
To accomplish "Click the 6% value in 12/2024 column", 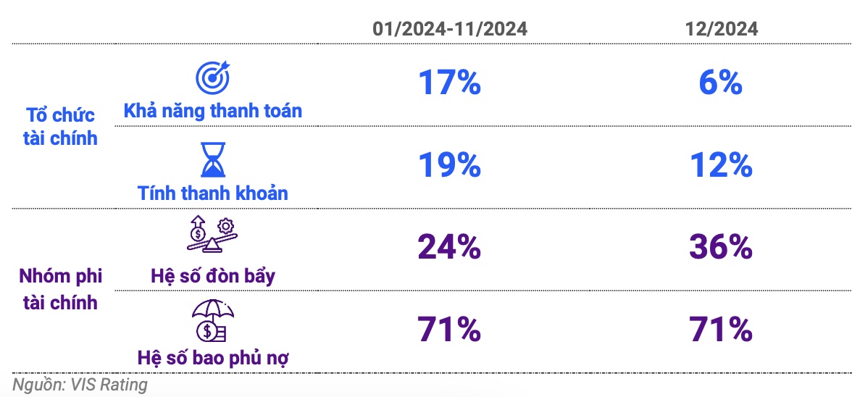I will (x=720, y=83).
